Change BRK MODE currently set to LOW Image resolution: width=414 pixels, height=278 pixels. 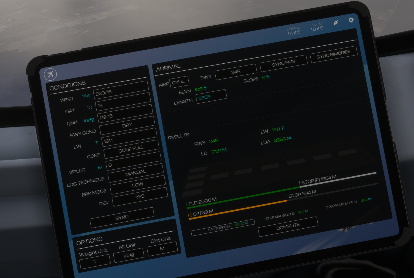(x=138, y=185)
